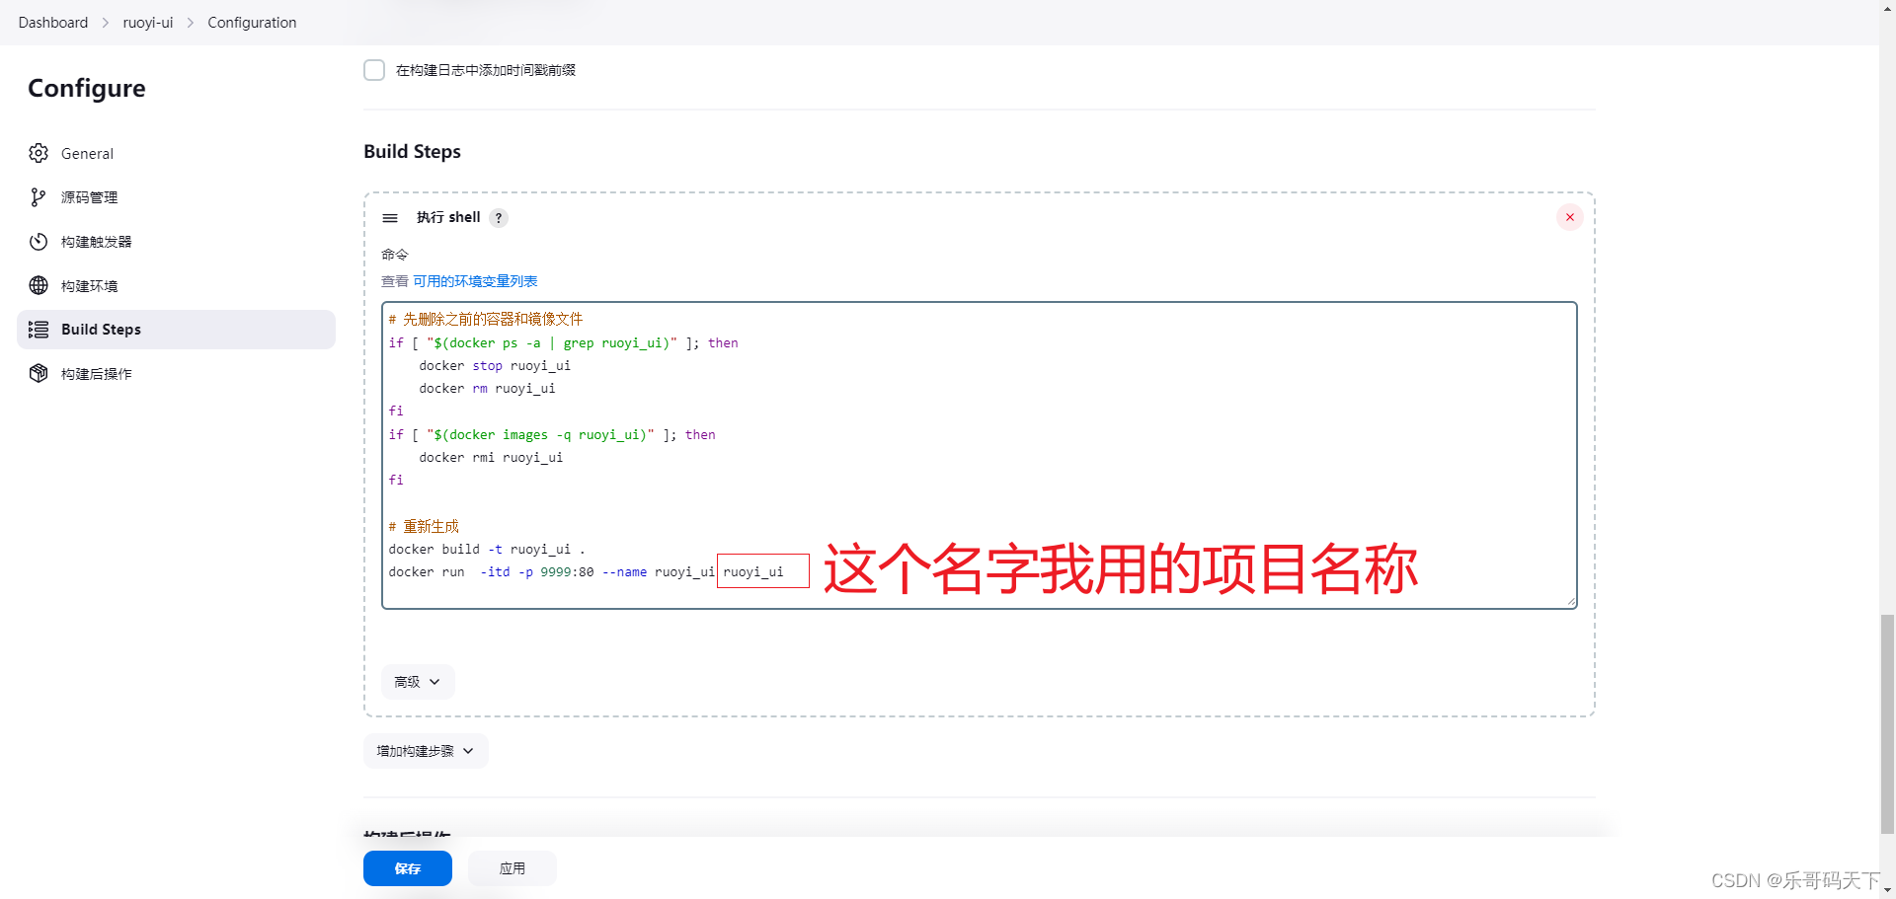Click the '# 先删除之前的容器和镜像文件' comment

[486, 319]
